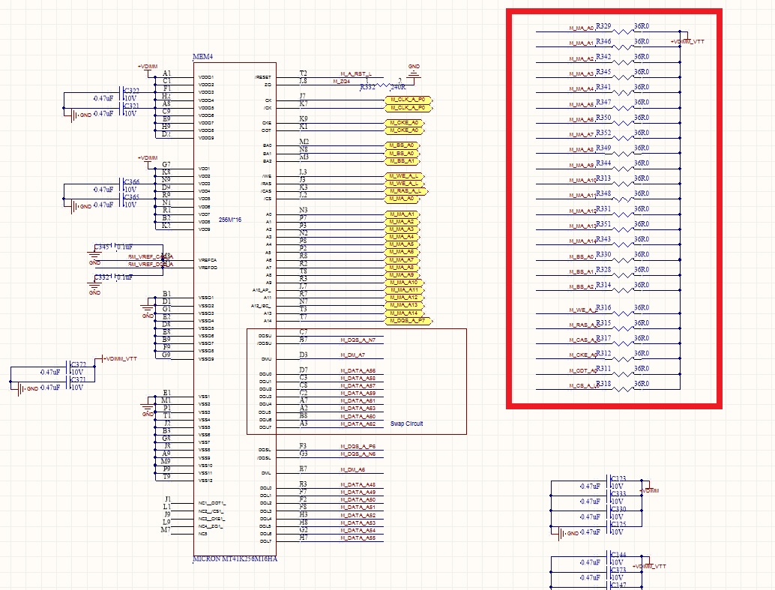Viewport: 775px width, 590px height.
Task: Click the M_MA_A10 yellow port
Action: [404, 283]
